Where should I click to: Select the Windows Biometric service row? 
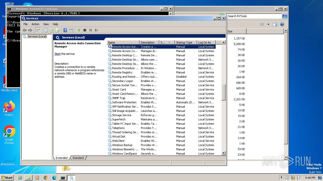pyautogui.click(x=161, y=149)
